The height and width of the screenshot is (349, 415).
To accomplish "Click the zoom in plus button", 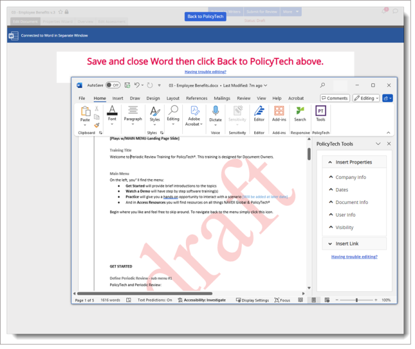I will (x=376, y=300).
